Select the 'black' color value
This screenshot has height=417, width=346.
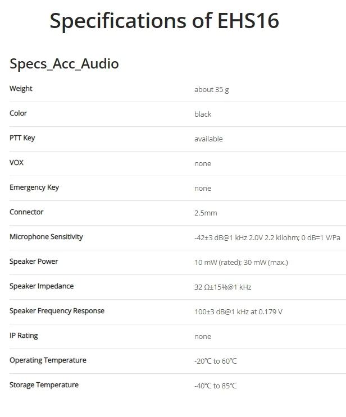tap(203, 114)
